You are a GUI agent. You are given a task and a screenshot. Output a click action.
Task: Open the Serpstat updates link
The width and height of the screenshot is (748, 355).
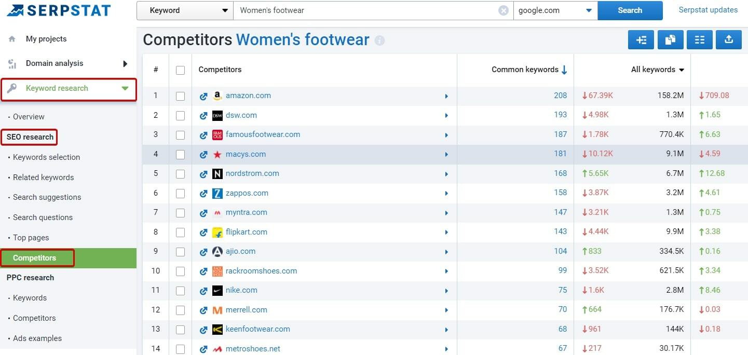click(708, 10)
